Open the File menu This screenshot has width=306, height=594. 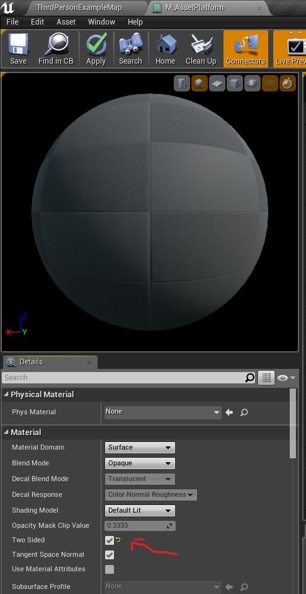12,22
